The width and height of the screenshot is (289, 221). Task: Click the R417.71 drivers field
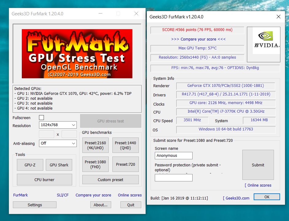(x=226, y=95)
